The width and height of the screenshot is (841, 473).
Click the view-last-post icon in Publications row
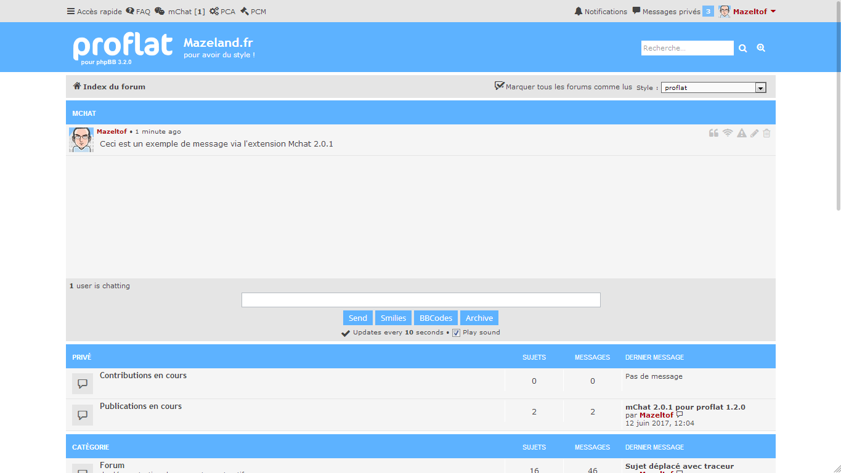[680, 415]
